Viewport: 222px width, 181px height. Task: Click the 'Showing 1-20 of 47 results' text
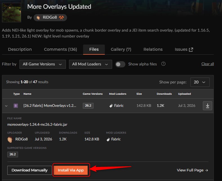click(27, 82)
